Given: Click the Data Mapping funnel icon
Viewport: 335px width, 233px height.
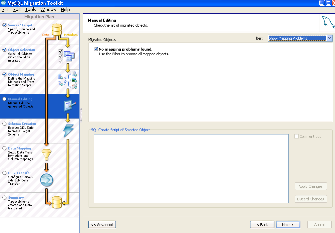Looking at the screenshot, I should (46, 155).
